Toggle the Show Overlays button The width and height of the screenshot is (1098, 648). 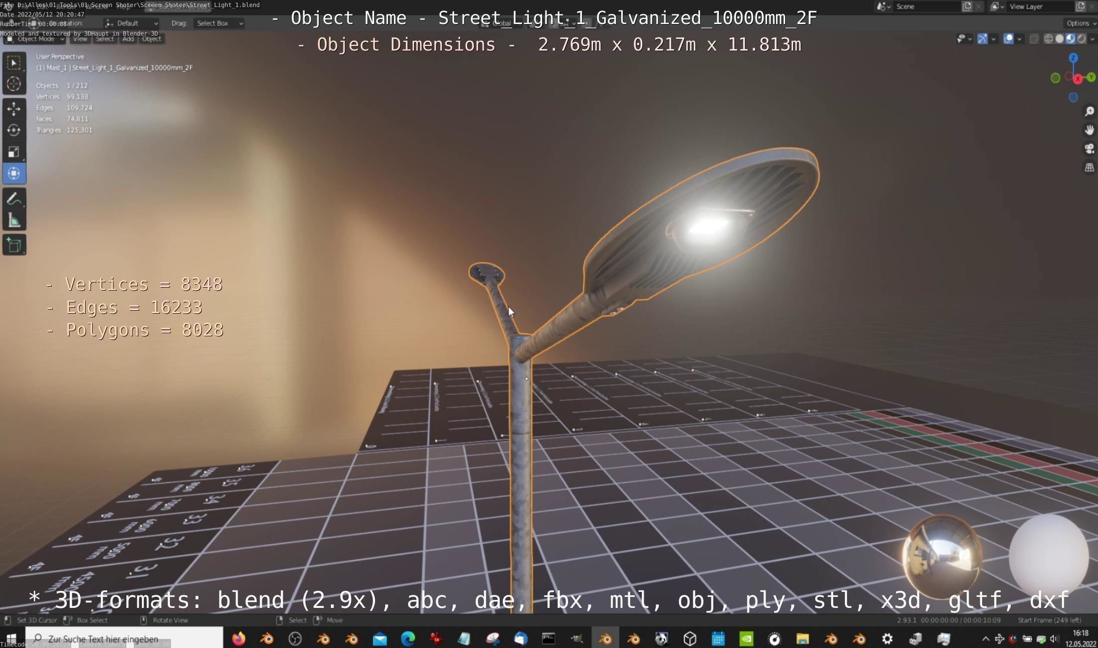(1008, 39)
